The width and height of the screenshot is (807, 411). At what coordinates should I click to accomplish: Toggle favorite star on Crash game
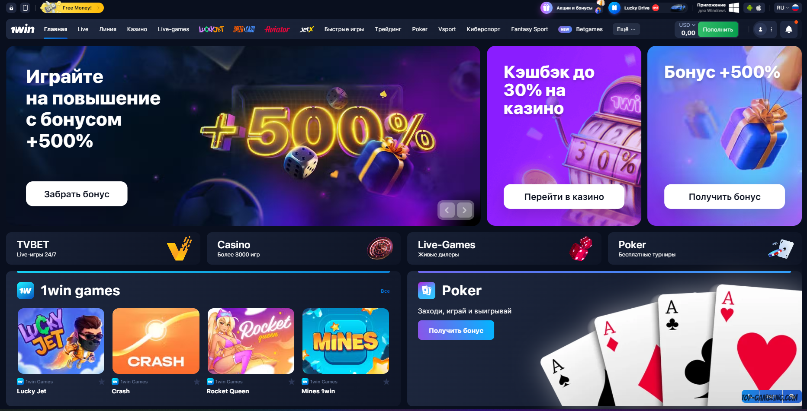pyautogui.click(x=197, y=382)
